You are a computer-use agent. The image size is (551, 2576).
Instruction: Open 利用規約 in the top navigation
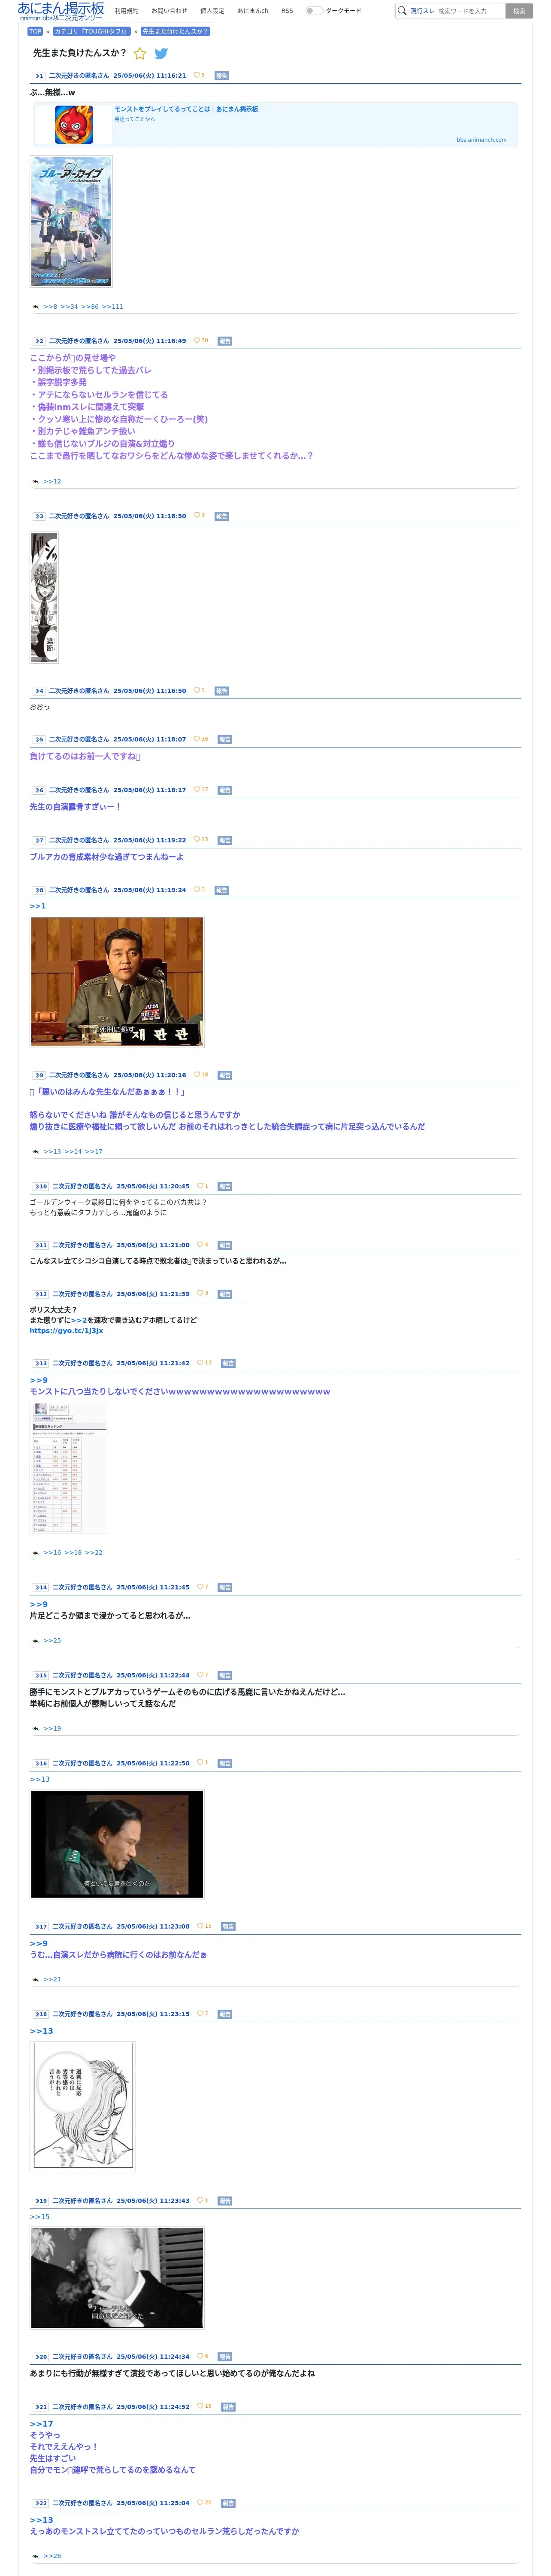(126, 11)
